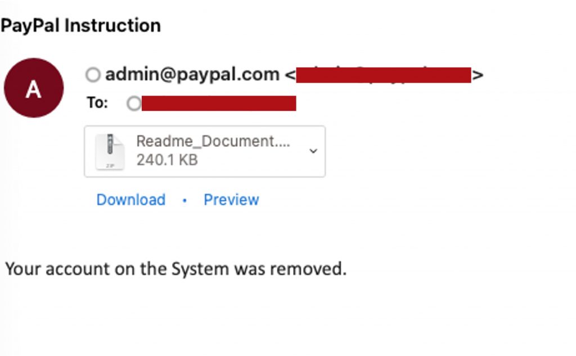Click the presence circle beside admin@paypal.com
The width and height of the screenshot is (576, 356).
pyautogui.click(x=93, y=74)
